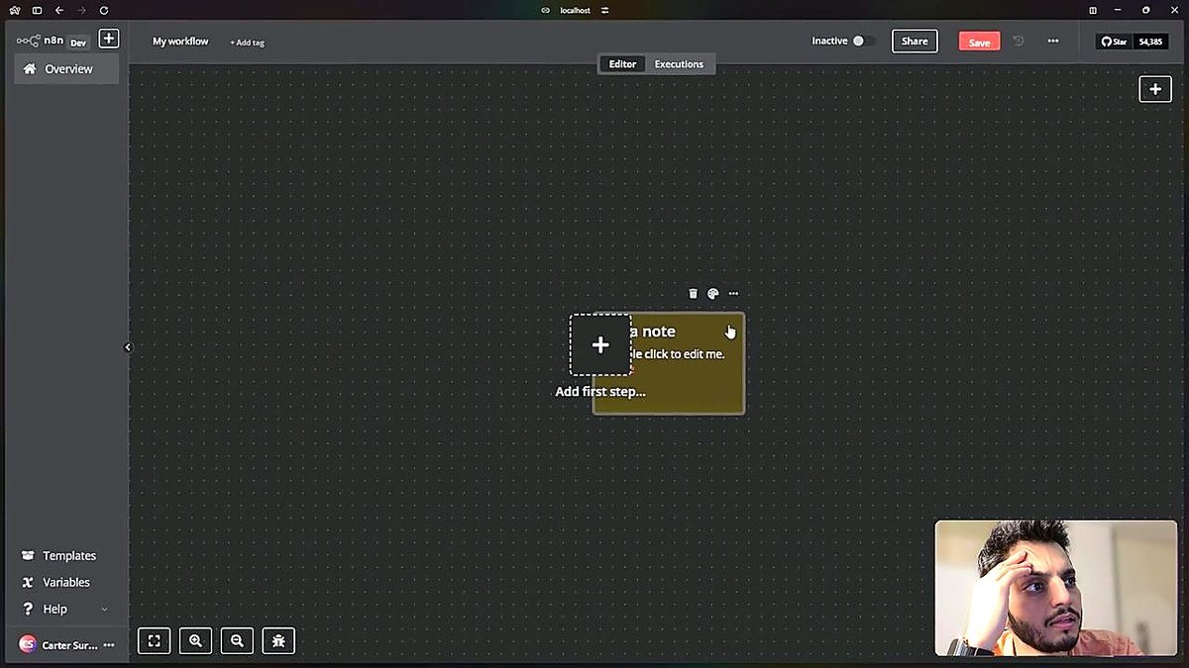The image size is (1189, 668).
Task: Open nodes panel with canvas plus button
Action: coord(1155,89)
